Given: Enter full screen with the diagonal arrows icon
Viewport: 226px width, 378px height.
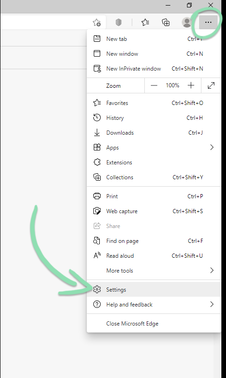Looking at the screenshot, I should coord(211,85).
